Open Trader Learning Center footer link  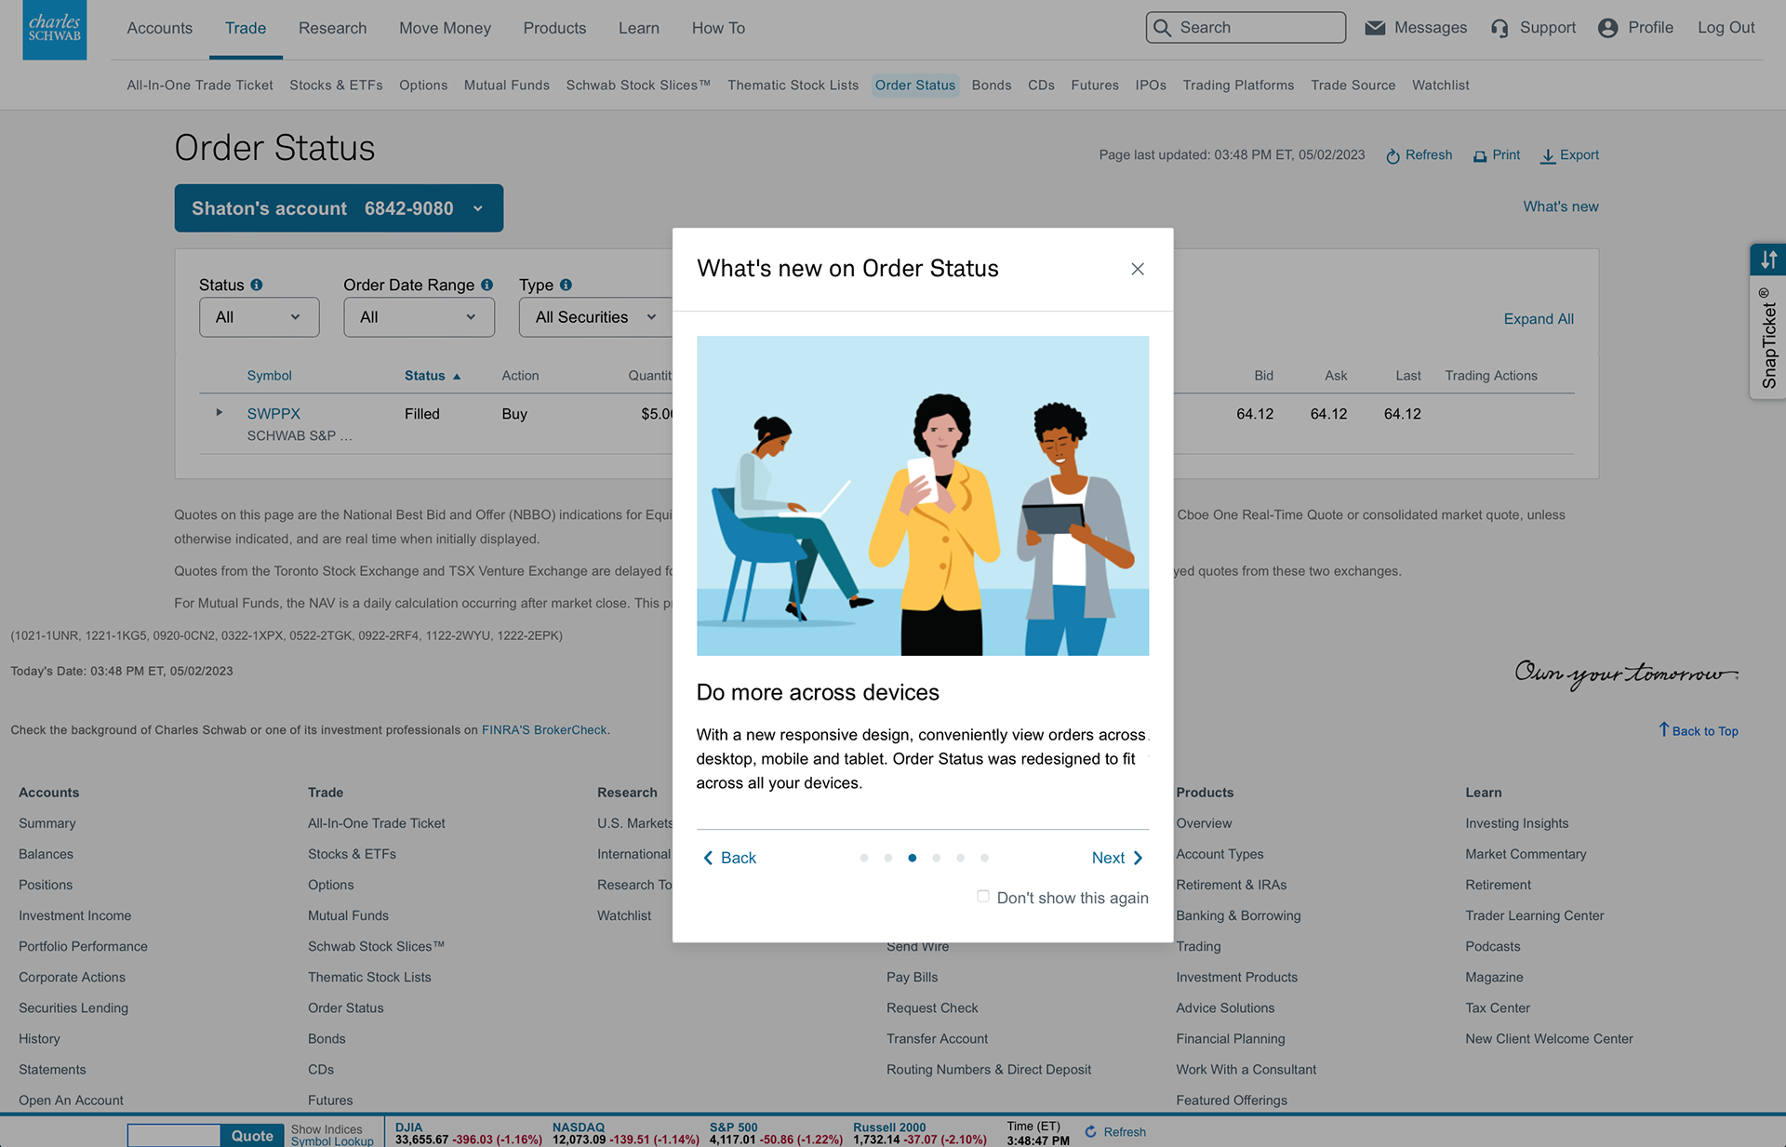click(1534, 915)
